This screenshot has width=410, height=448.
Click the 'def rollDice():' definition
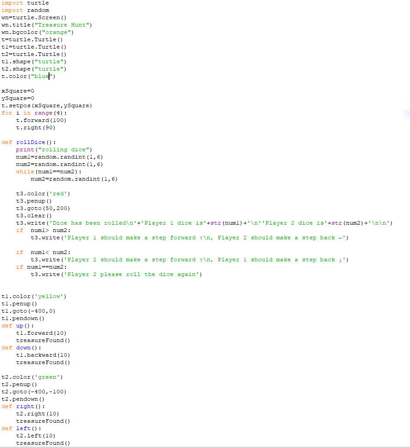(28, 142)
